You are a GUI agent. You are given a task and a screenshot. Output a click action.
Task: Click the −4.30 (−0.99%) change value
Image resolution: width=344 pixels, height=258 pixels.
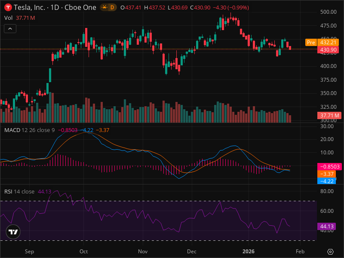pos(231,7)
